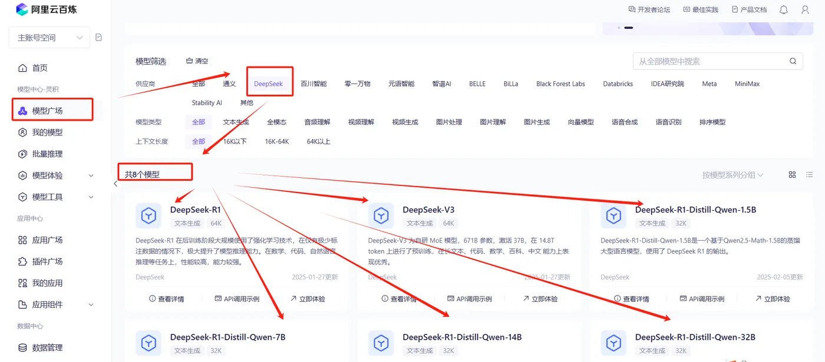825x362 pixels.
Task: Click 立即体验 on DeepSeek-R1-Distill-Qwen-1.5B card
Action: click(x=773, y=299)
